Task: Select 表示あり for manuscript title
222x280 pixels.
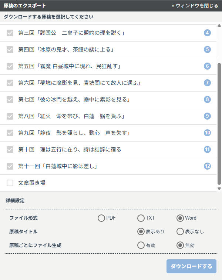Action: point(141,232)
